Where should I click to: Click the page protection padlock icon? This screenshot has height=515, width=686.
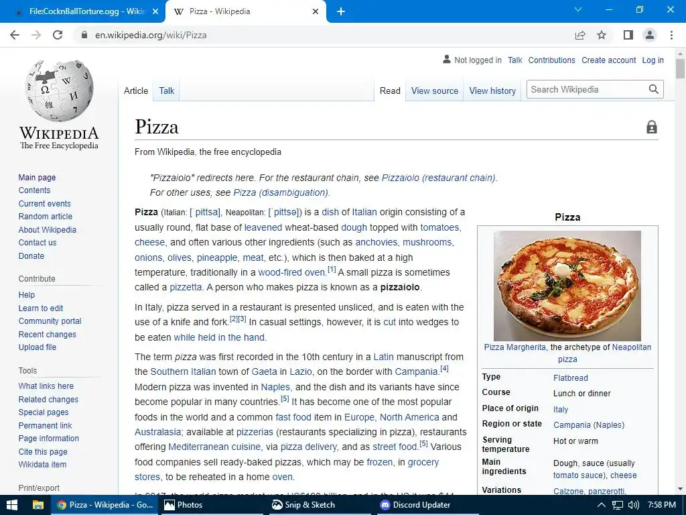click(652, 127)
